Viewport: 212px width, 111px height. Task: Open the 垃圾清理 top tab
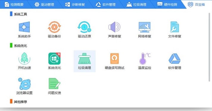136,4
